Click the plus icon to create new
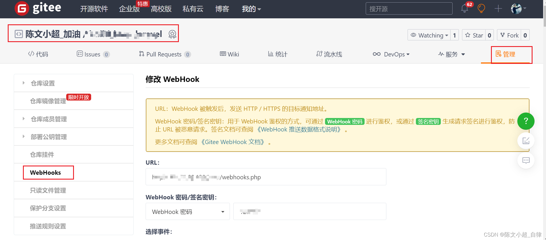 [x=498, y=9]
